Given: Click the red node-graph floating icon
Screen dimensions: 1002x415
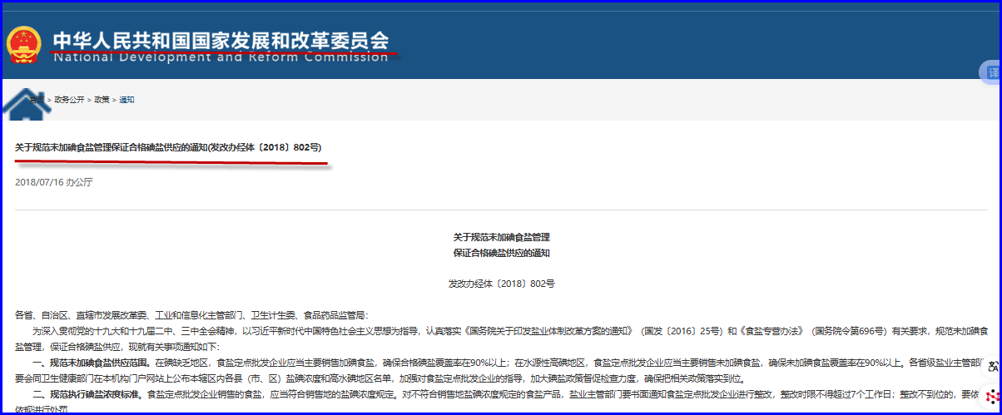Looking at the screenshot, I should click(992, 397).
